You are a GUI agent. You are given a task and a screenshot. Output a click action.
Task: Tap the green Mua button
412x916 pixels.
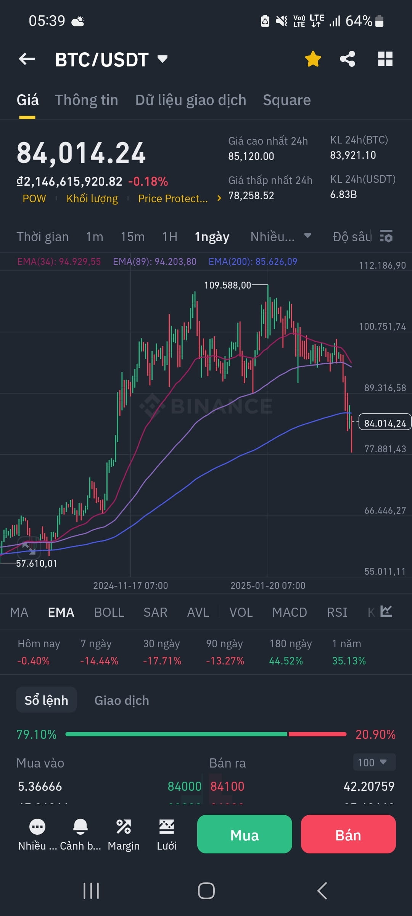245,834
